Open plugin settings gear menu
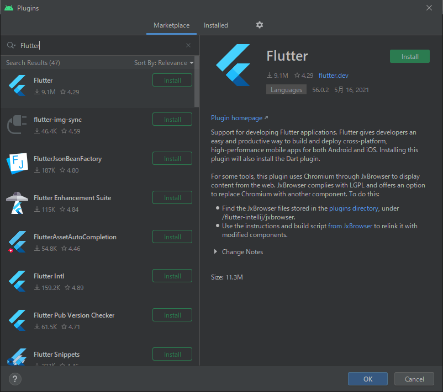The height and width of the screenshot is (392, 443). click(x=260, y=25)
